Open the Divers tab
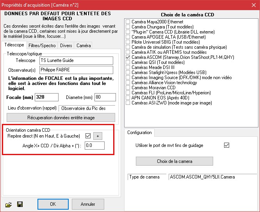Viewport: 260px width, 212px height. (x=66, y=46)
